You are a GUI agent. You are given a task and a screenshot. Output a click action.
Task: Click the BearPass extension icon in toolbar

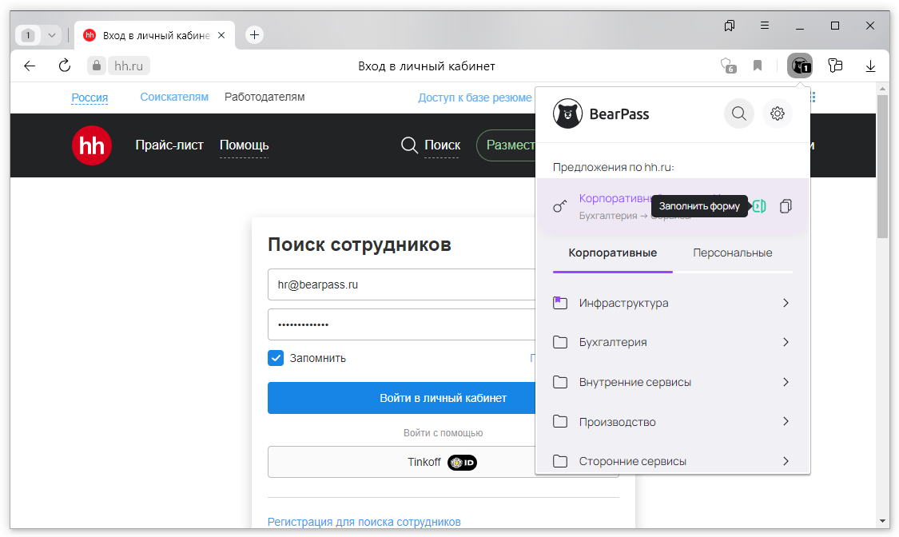(x=799, y=66)
